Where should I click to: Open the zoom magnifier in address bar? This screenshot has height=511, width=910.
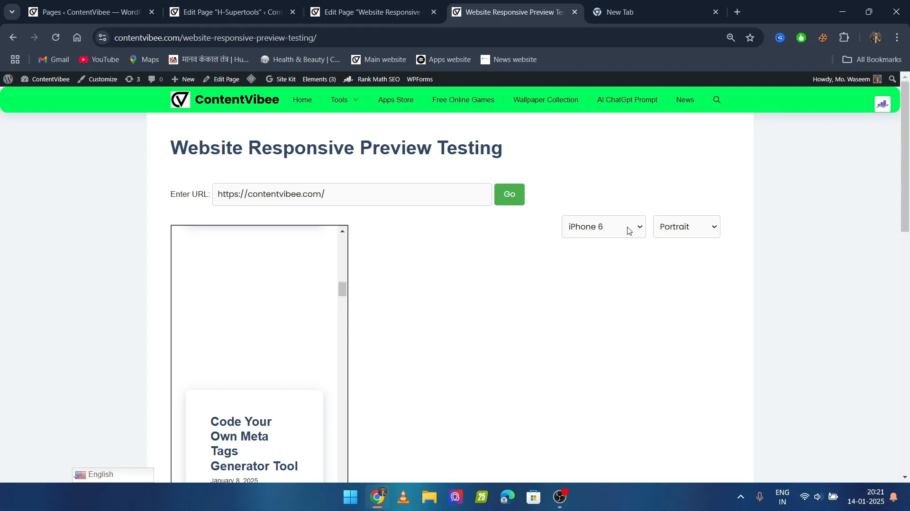coord(731,37)
